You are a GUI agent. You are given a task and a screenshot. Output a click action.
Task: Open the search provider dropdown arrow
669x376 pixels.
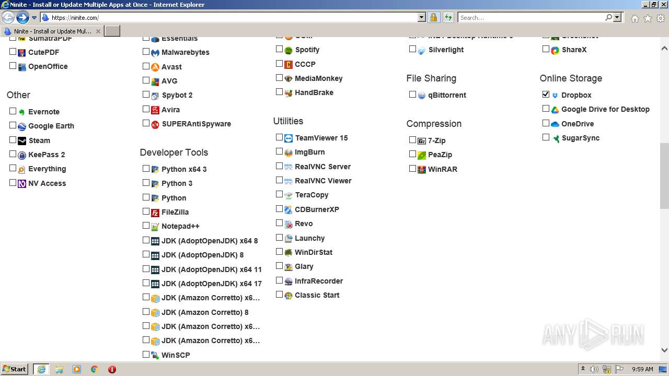point(617,17)
